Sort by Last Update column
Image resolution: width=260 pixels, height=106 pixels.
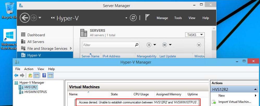click(x=168, y=56)
